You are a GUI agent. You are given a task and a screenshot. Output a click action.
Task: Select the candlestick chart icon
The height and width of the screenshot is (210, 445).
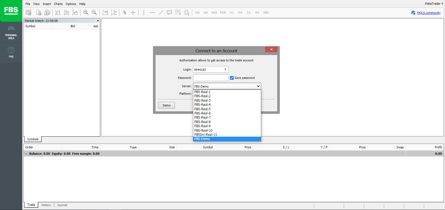(66, 12)
